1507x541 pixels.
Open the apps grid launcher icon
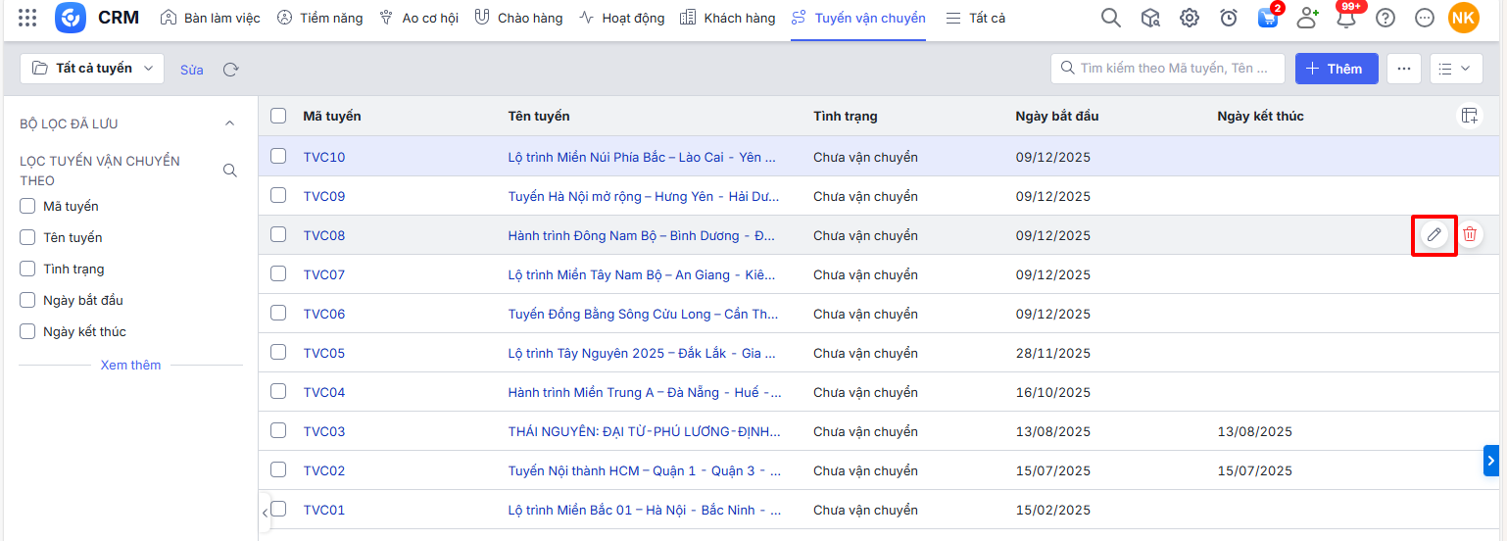click(x=27, y=18)
